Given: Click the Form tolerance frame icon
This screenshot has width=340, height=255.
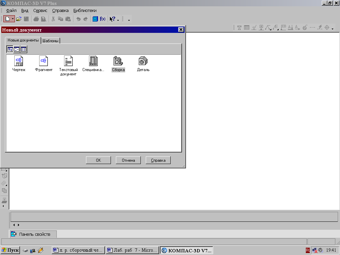Looking at the screenshot, I should point(283,28).
